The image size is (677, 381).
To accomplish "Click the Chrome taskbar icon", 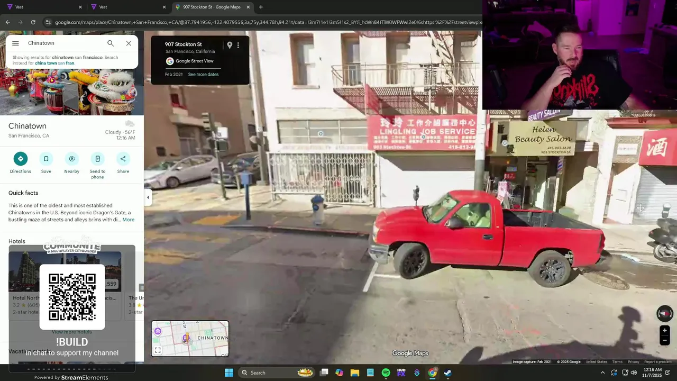I will pos(432,373).
